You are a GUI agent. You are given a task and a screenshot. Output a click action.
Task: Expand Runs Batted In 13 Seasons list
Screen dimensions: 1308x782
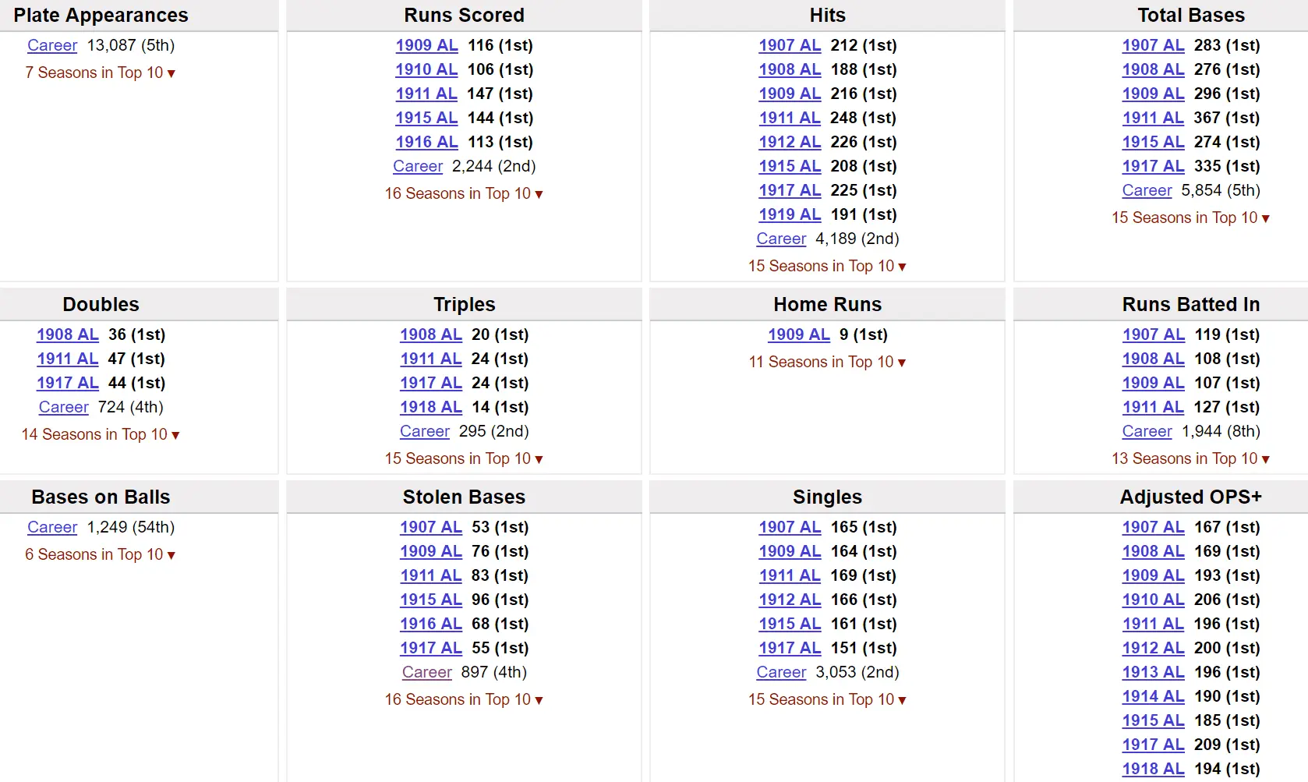[x=1190, y=458]
